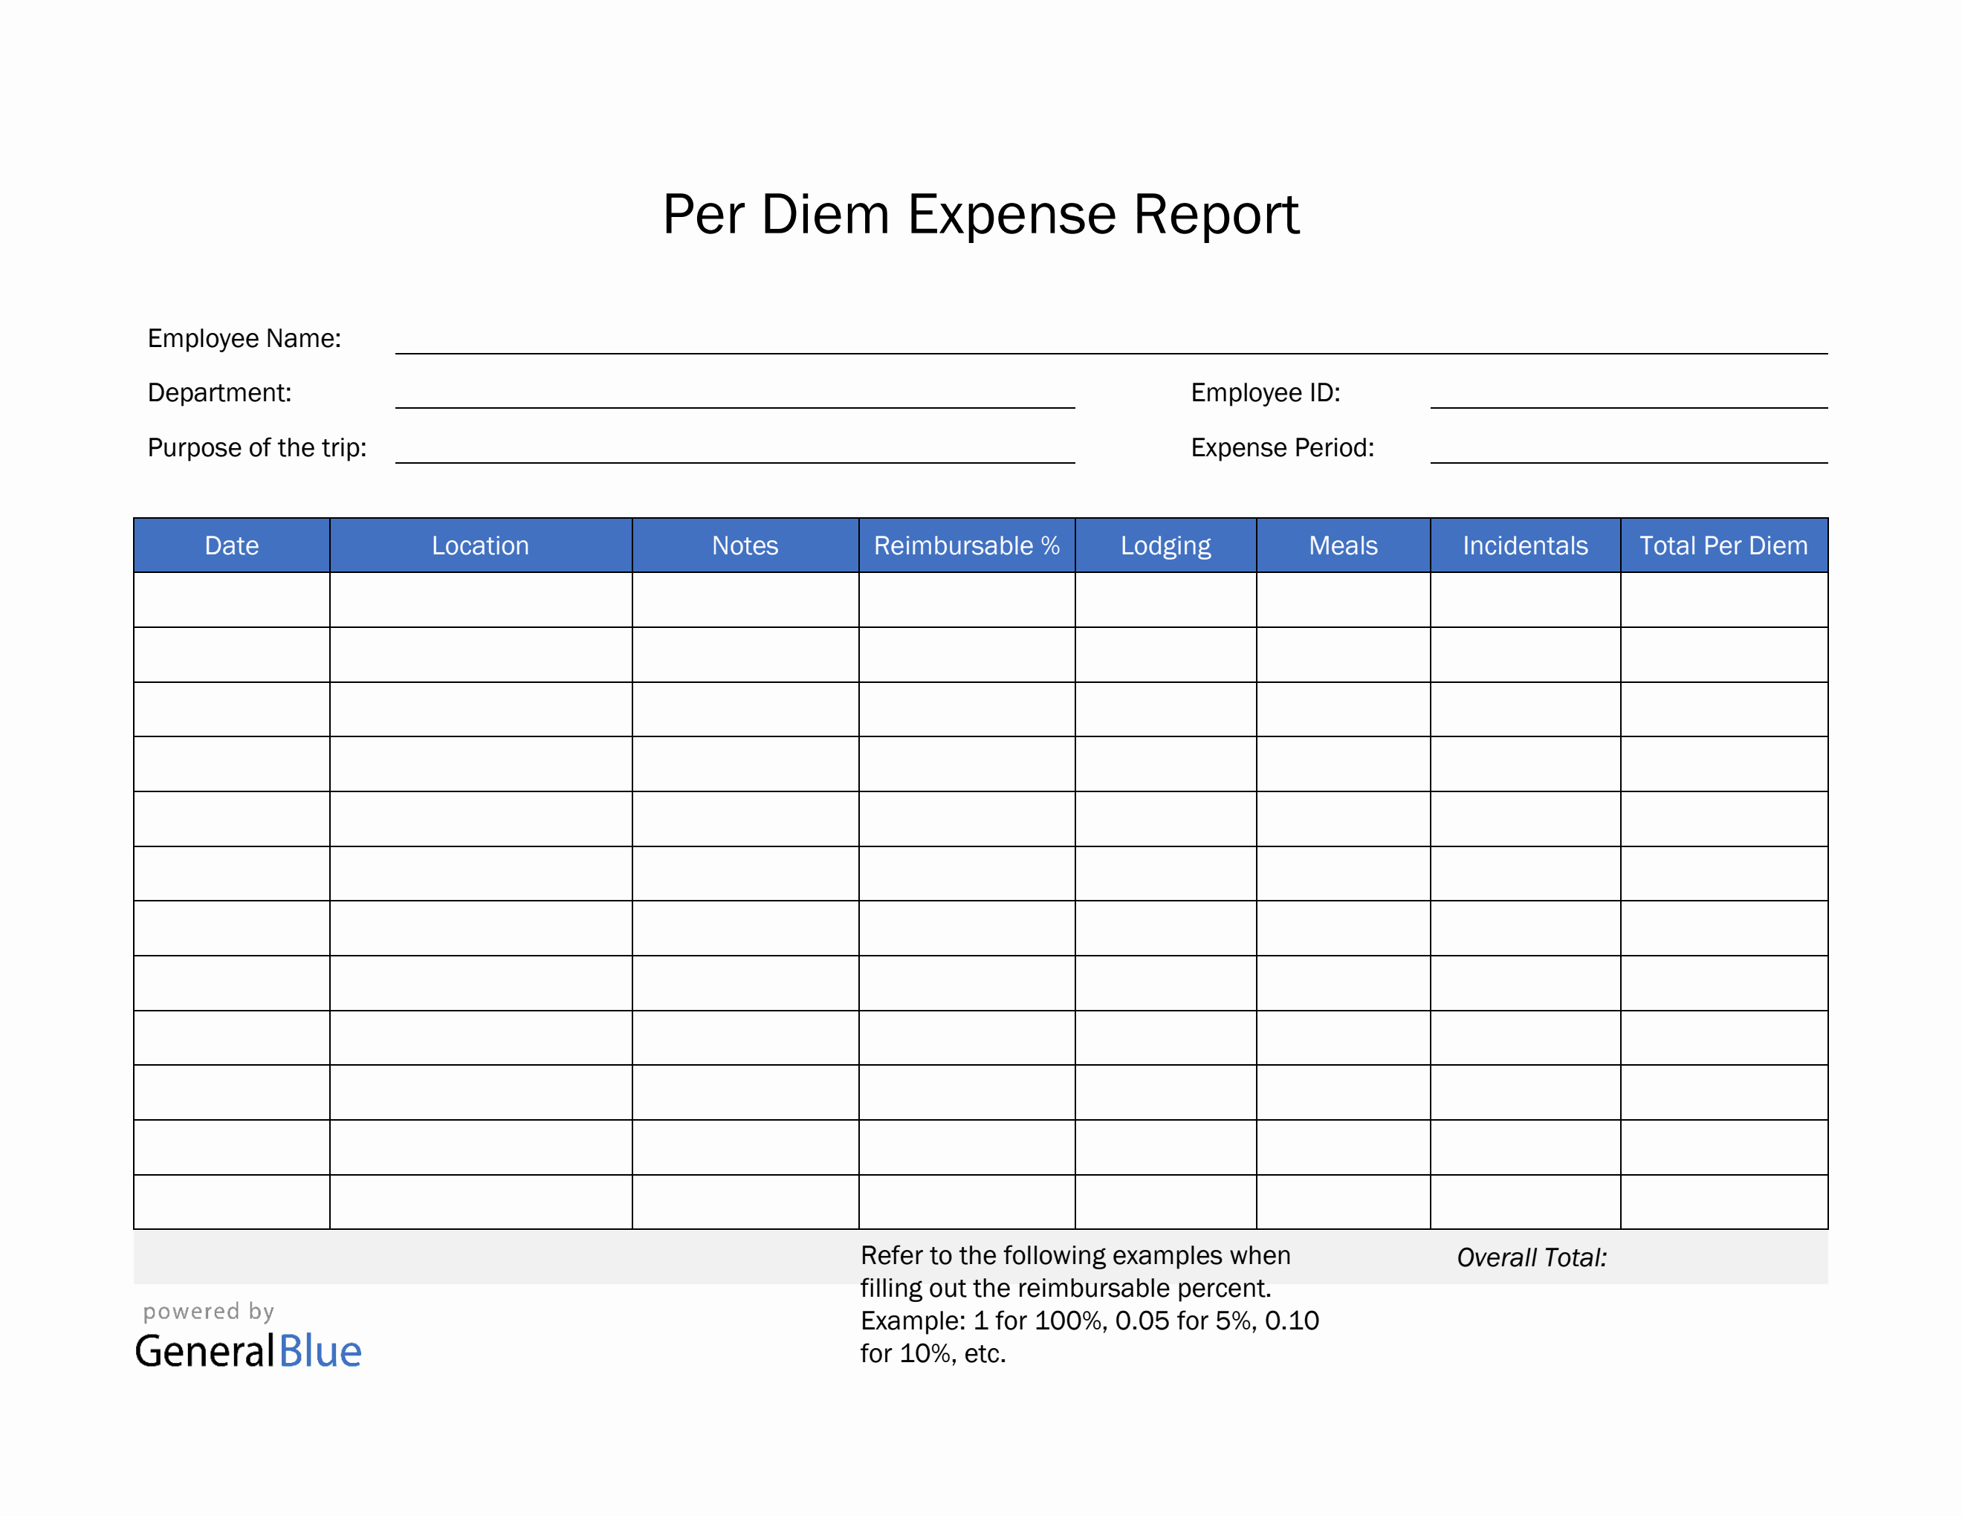Image resolution: width=1962 pixels, height=1516 pixels.
Task: Open the GeneralBlue link
Action: (x=249, y=1352)
